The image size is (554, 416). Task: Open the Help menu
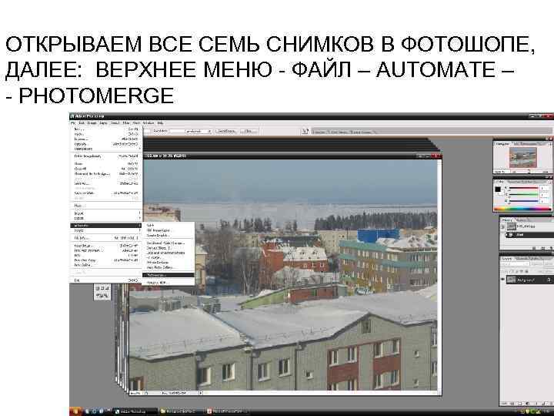(x=160, y=123)
